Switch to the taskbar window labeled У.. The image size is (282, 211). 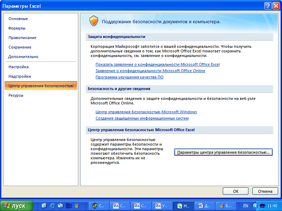[162, 206]
